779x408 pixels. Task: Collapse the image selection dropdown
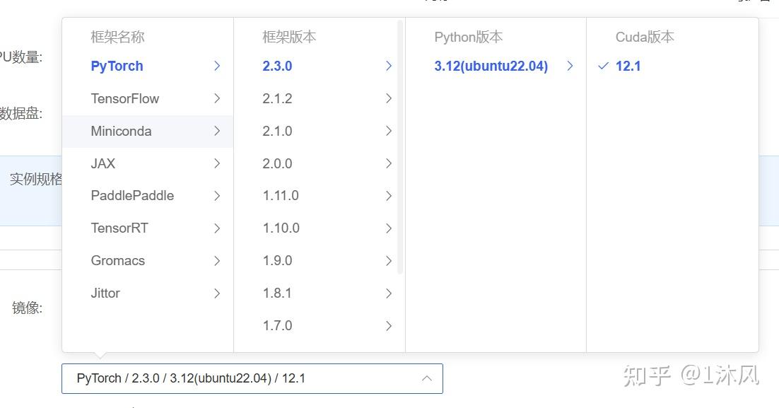pos(426,378)
